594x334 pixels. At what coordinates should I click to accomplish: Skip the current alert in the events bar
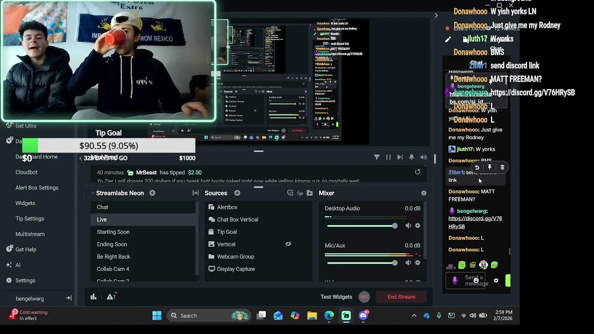[x=400, y=157]
